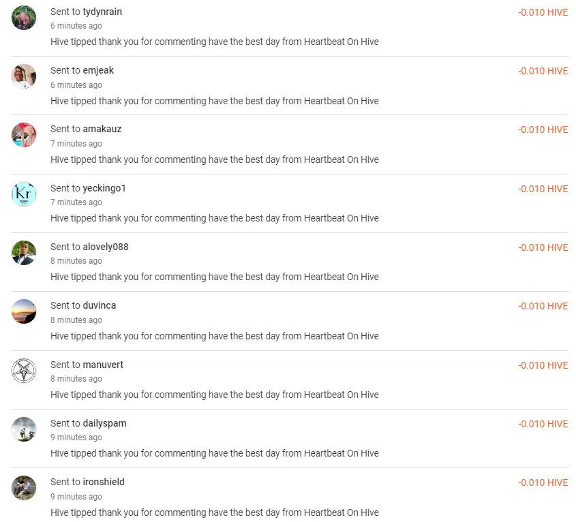Image resolution: width=576 pixels, height=522 pixels.
Task: Click the ironshield username
Action: pos(104,482)
